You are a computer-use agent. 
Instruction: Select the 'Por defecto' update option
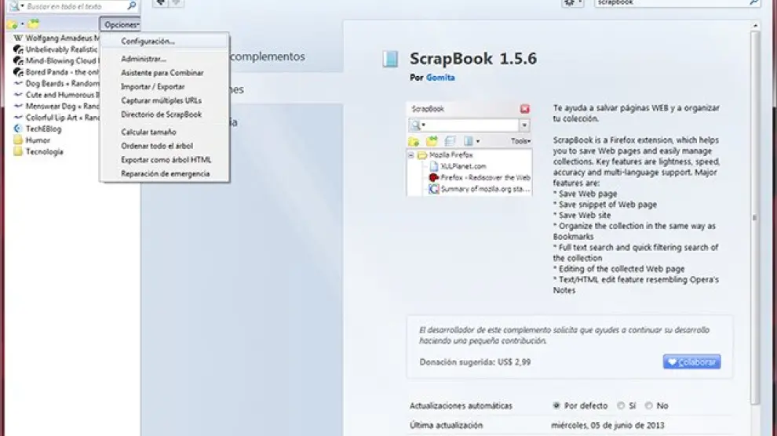556,405
